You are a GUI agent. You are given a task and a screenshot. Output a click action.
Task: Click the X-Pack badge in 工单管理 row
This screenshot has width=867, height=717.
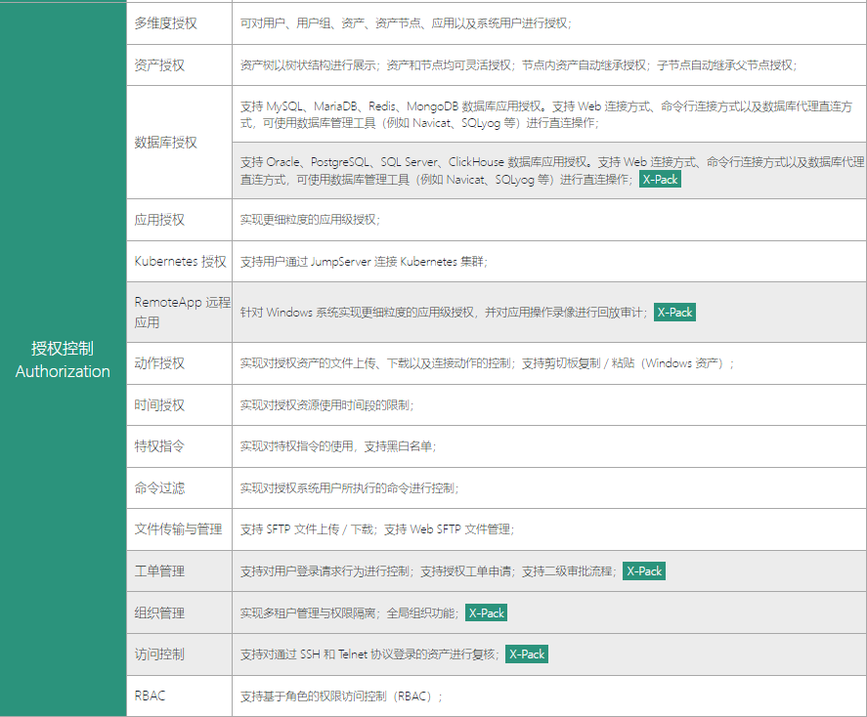[x=644, y=570]
